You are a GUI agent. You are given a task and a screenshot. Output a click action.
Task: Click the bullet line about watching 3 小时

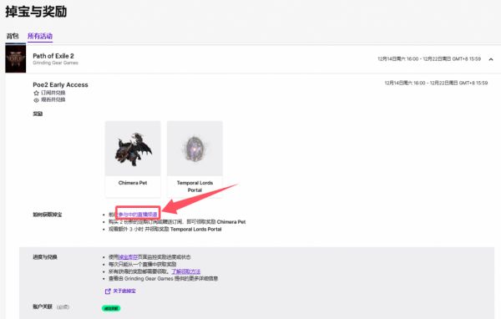tap(164, 229)
